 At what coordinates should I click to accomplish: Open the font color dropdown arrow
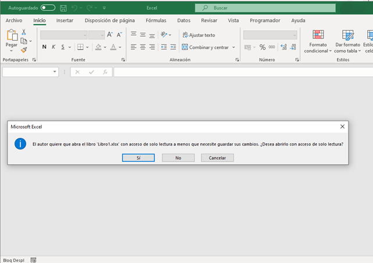(120, 47)
